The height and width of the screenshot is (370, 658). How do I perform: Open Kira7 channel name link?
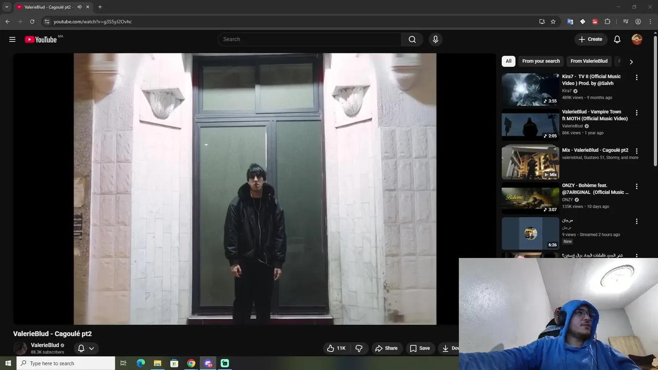coord(567,91)
